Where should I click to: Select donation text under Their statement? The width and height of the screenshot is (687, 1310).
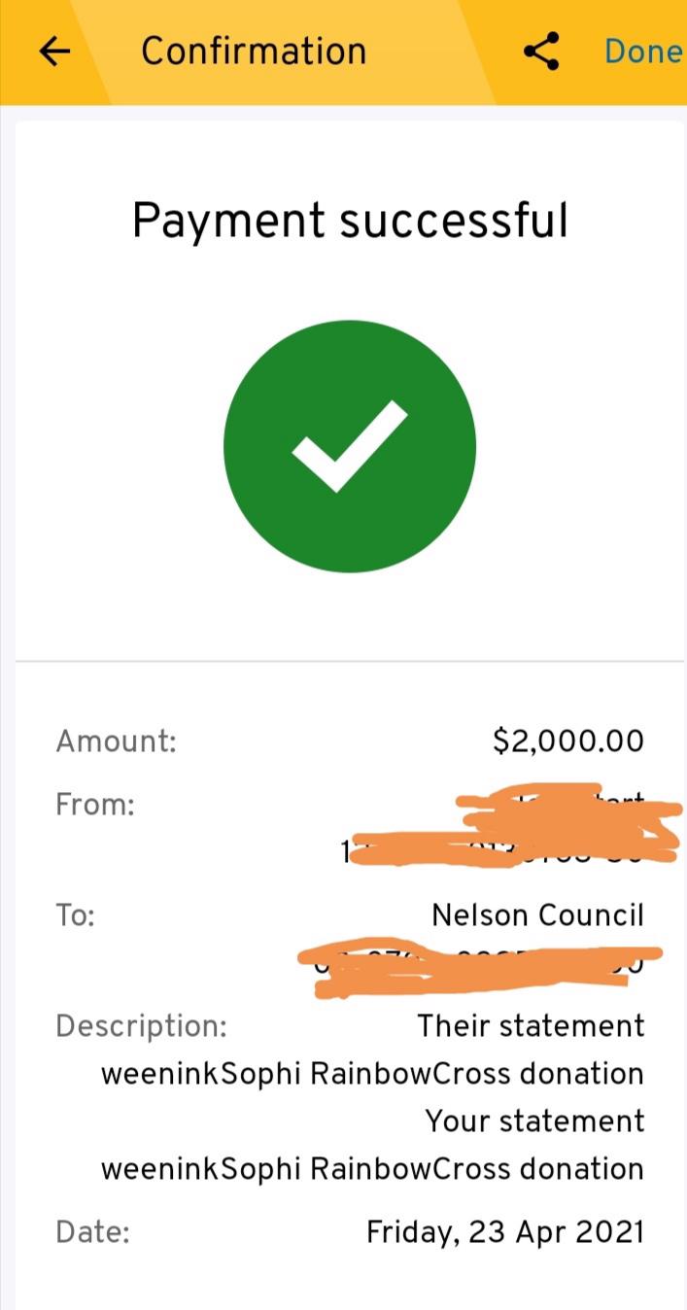point(372,1074)
